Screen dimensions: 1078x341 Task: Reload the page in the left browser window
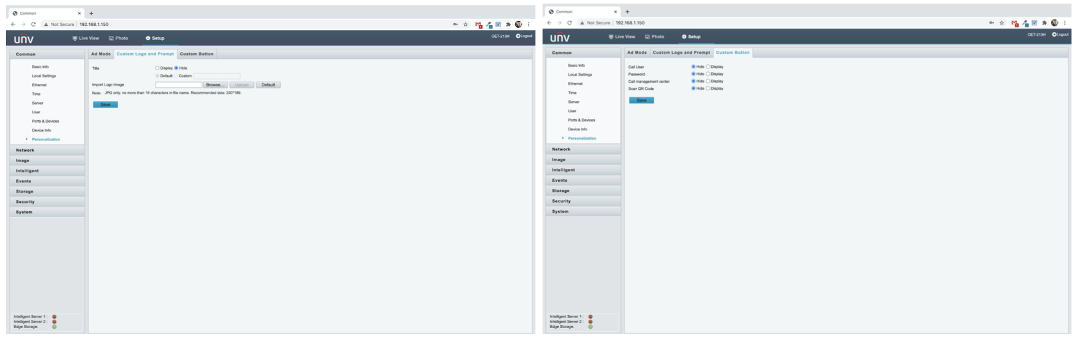click(x=33, y=24)
